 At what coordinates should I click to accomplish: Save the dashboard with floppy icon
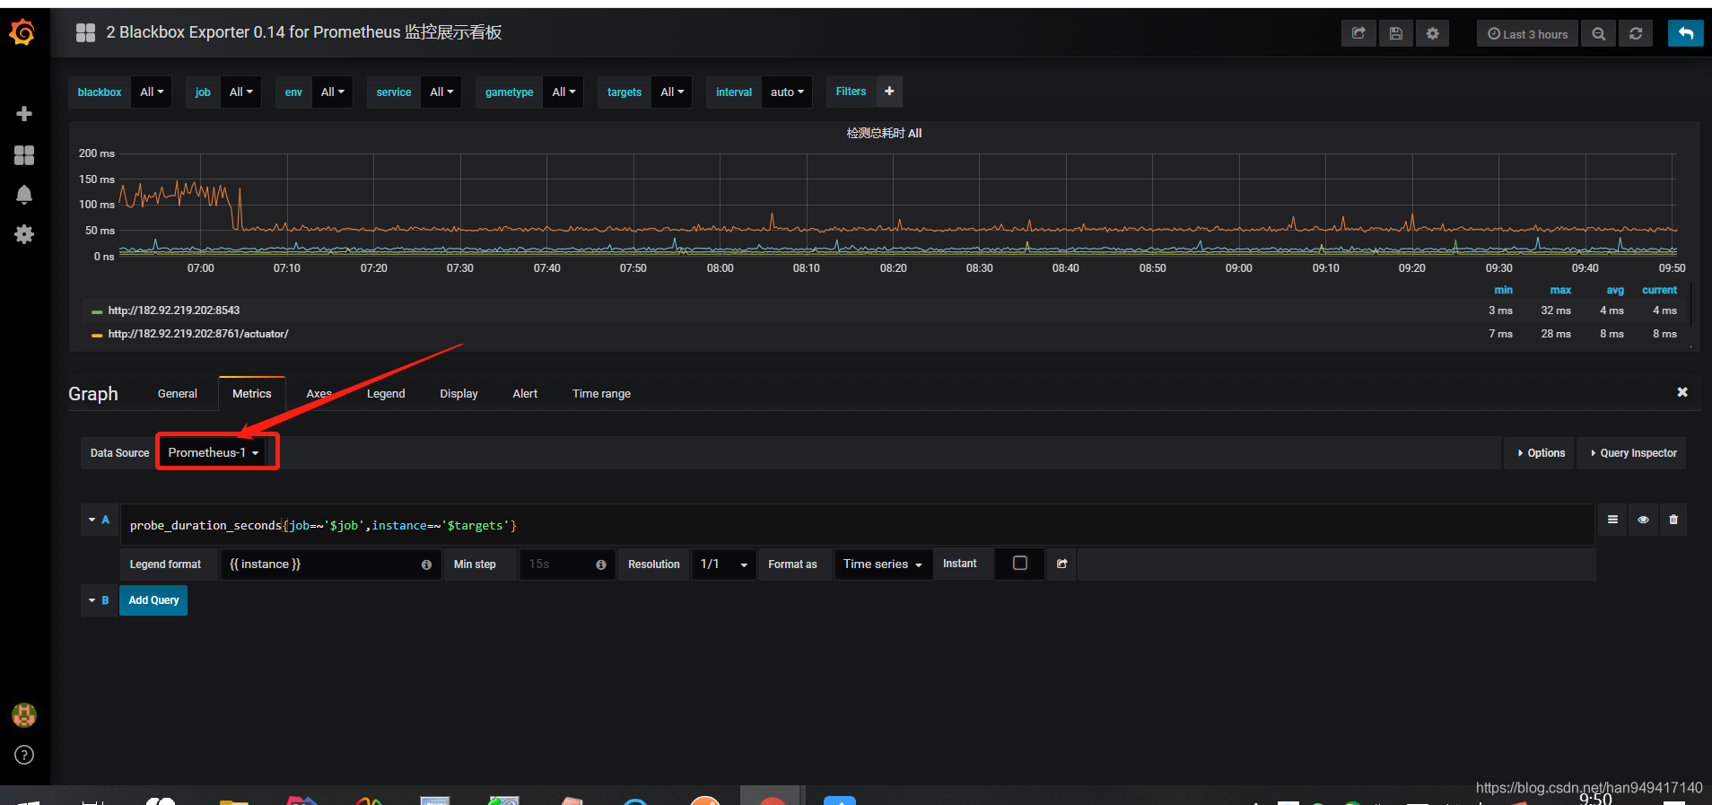point(1395,33)
